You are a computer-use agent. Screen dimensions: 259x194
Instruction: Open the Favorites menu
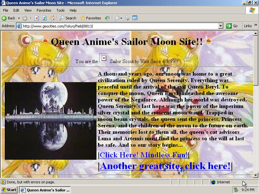coord(44,10)
